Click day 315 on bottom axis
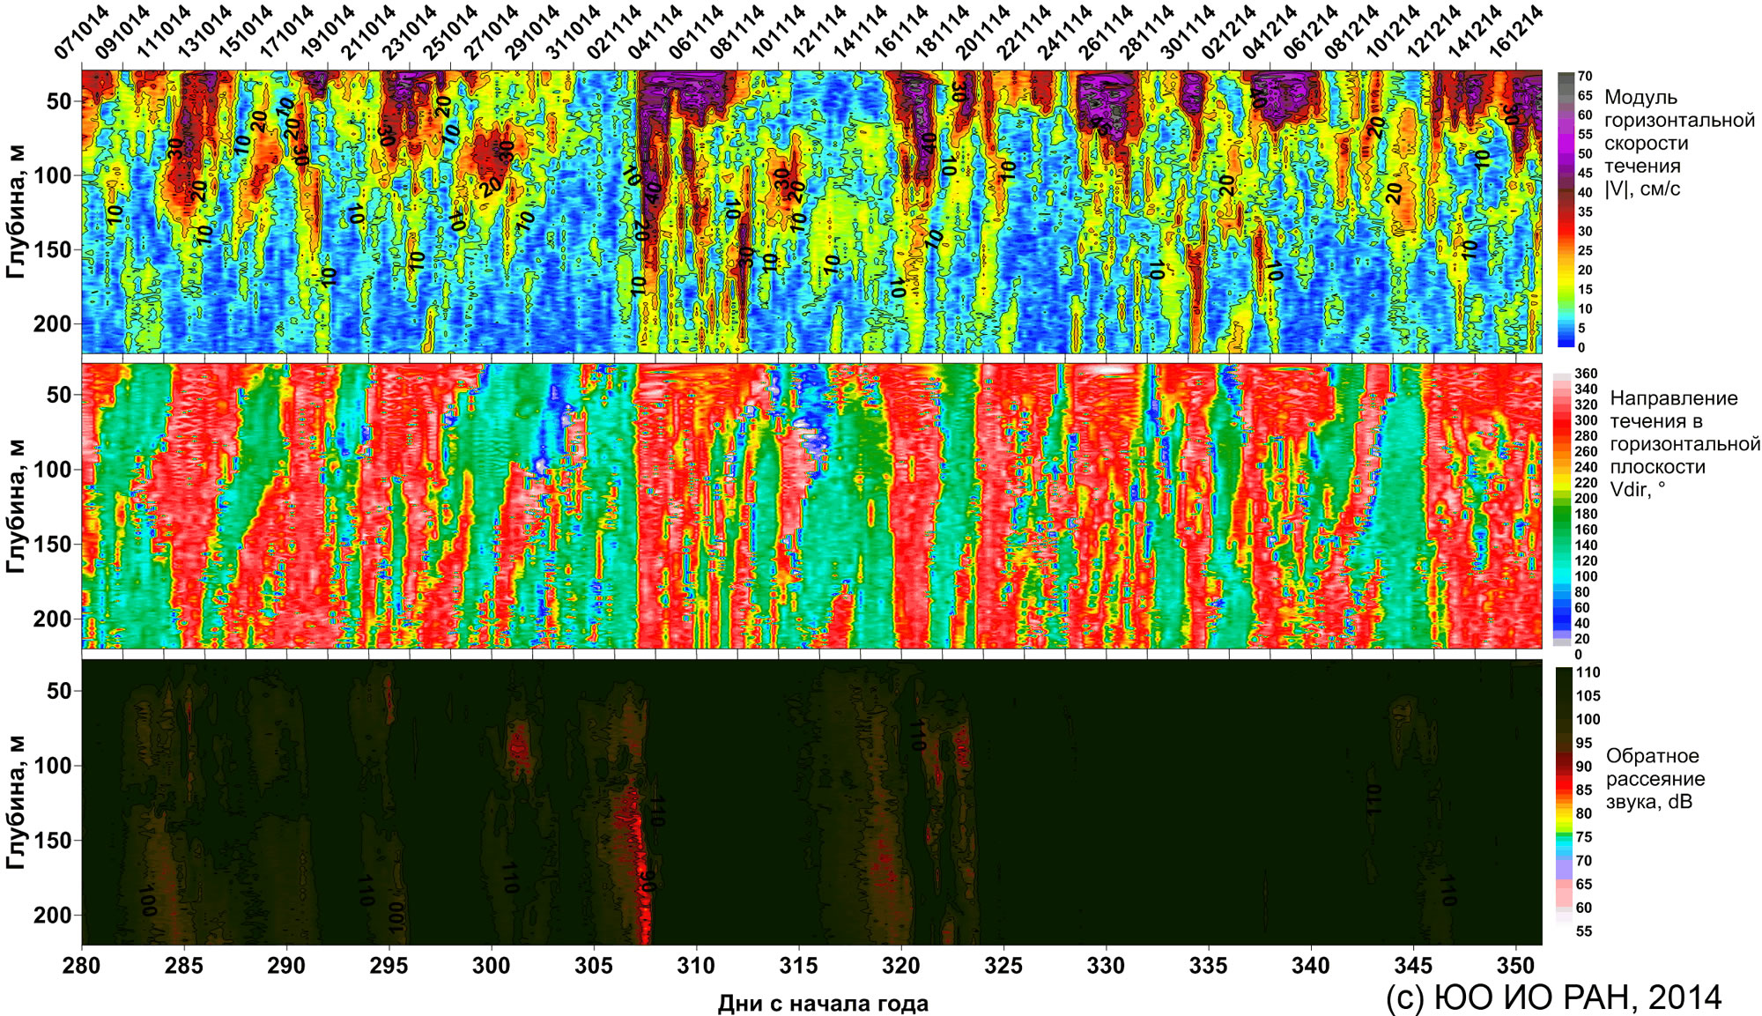 click(x=799, y=966)
